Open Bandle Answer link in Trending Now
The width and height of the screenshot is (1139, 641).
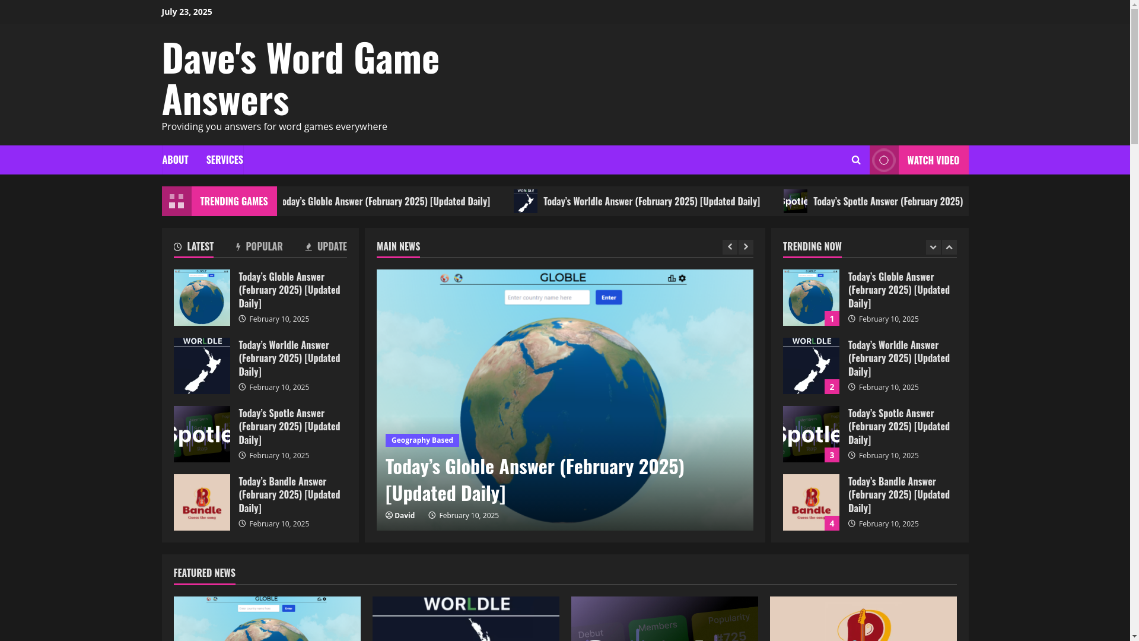point(899,495)
